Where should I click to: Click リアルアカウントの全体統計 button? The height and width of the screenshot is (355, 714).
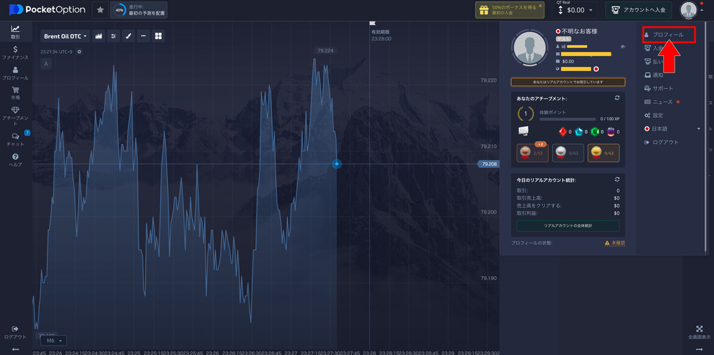click(x=568, y=226)
